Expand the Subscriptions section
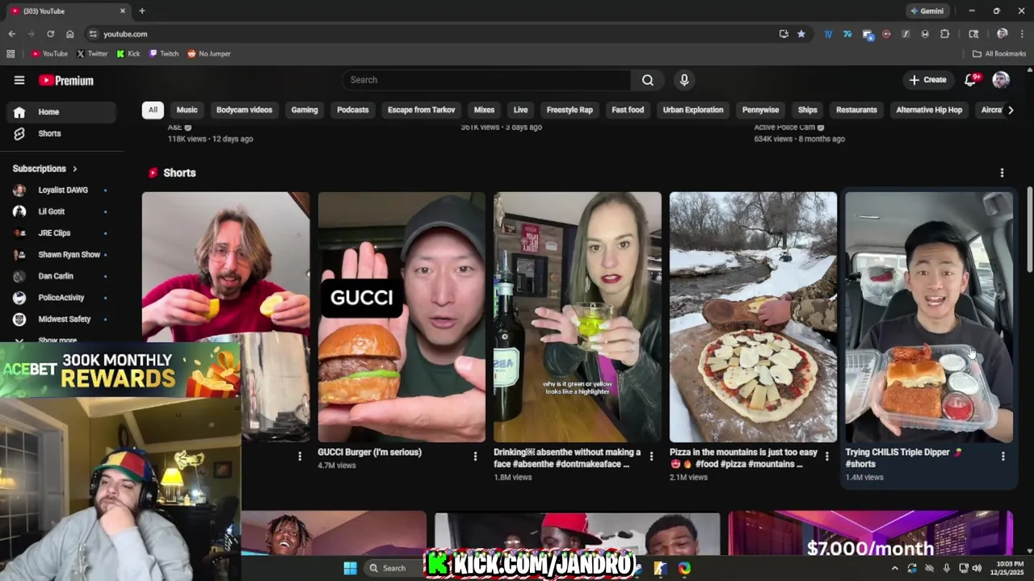 pos(45,169)
